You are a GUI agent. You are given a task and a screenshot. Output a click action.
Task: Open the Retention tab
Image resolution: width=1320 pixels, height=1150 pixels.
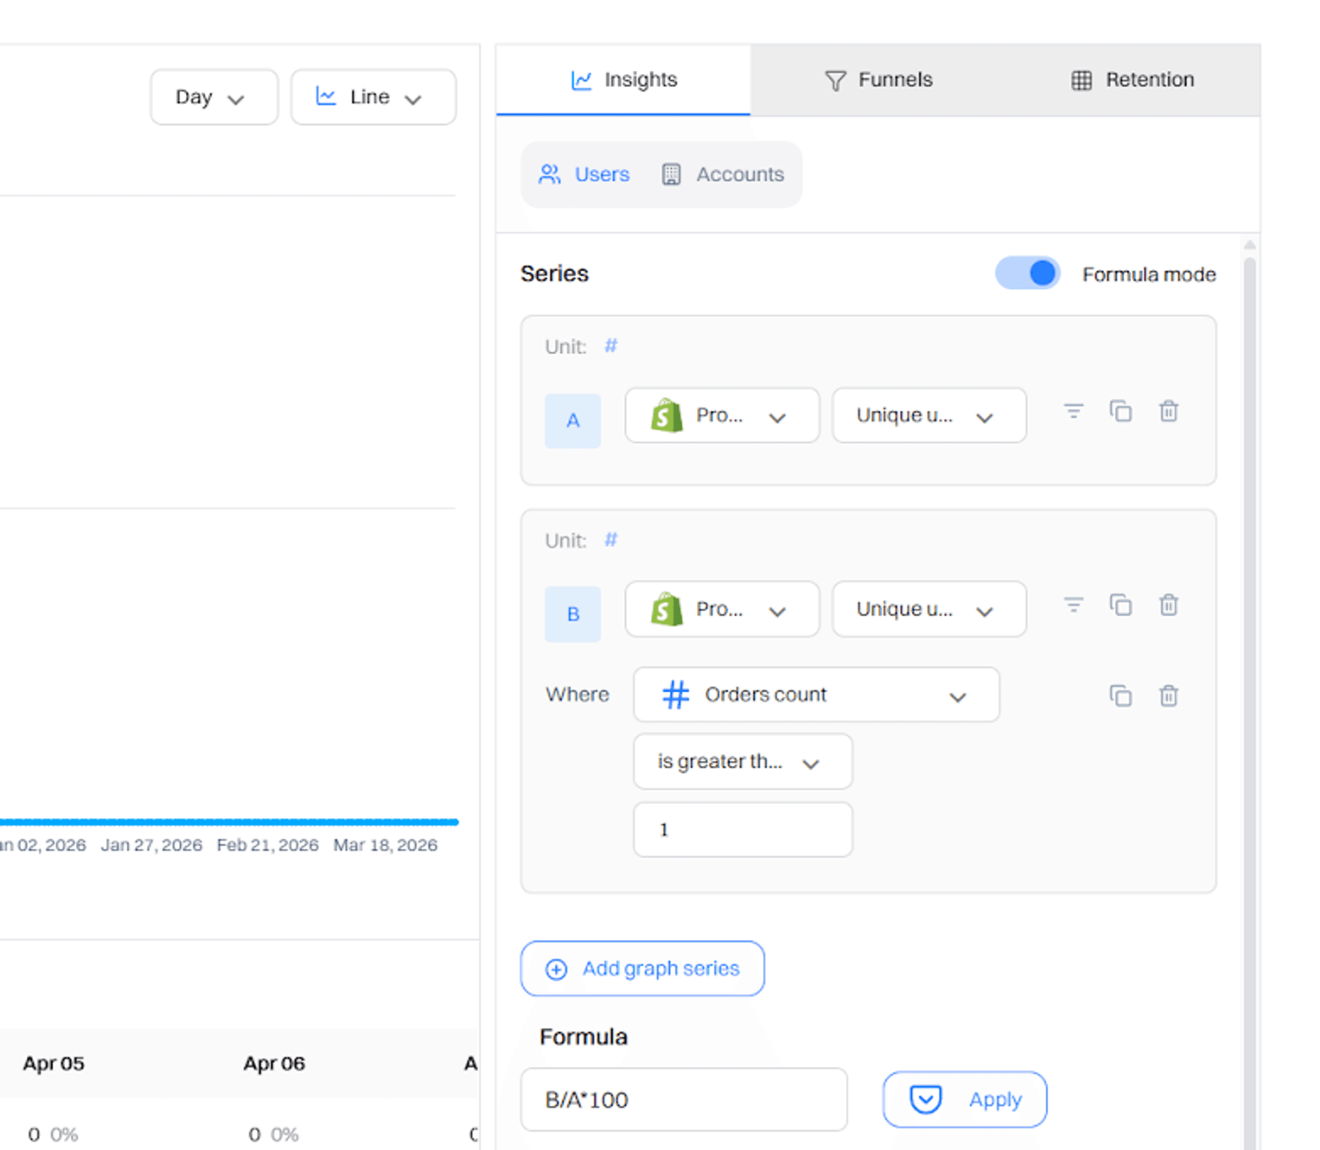point(1133,80)
